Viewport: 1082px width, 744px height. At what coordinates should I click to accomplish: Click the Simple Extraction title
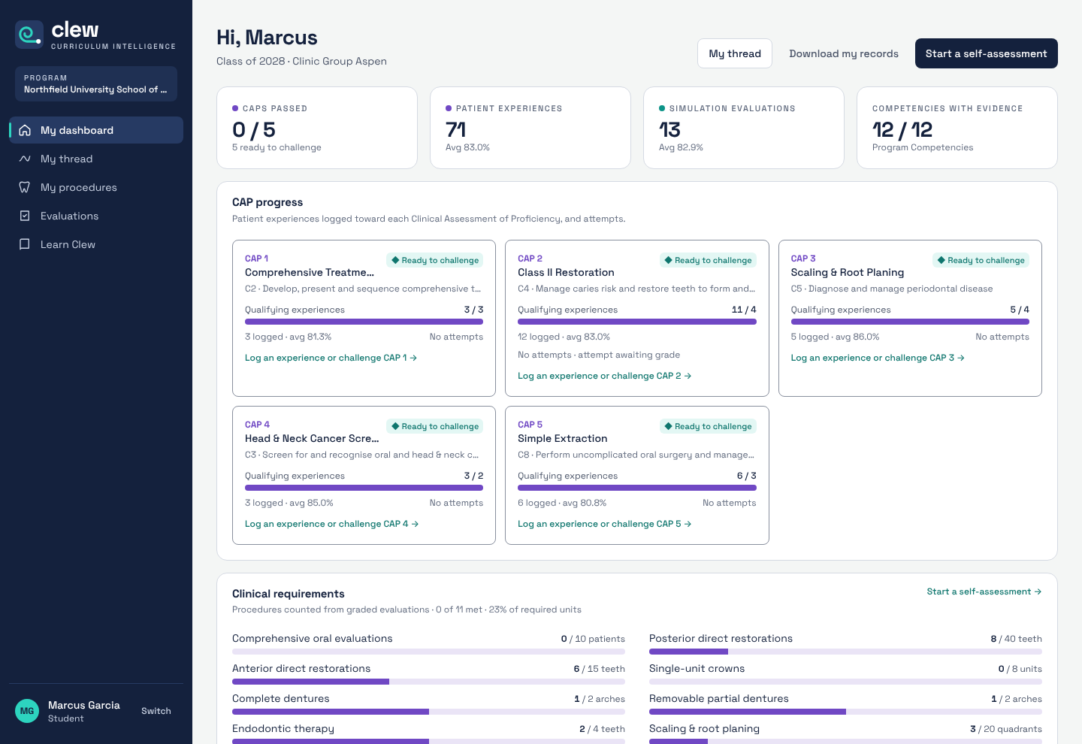pyautogui.click(x=562, y=438)
